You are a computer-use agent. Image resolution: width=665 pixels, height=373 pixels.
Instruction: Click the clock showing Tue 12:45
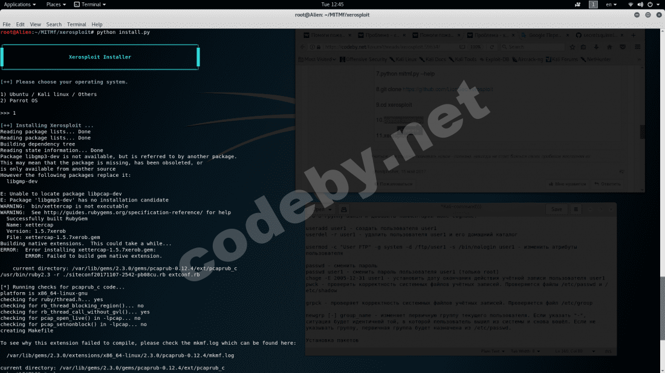click(332, 4)
